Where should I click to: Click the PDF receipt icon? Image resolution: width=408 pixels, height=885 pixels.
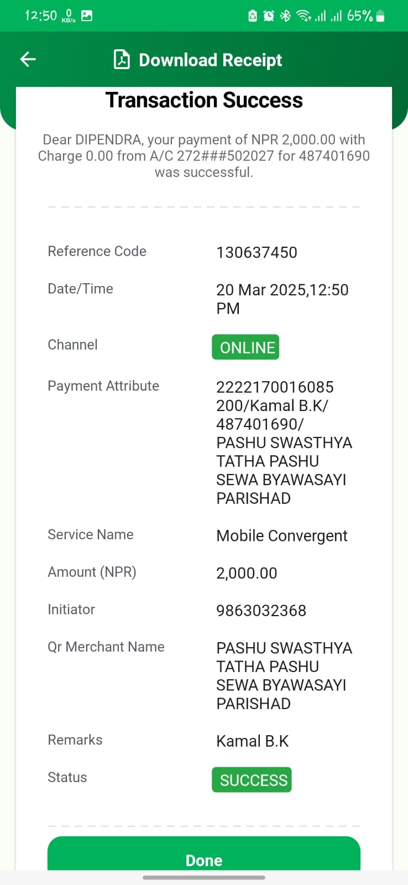122,59
